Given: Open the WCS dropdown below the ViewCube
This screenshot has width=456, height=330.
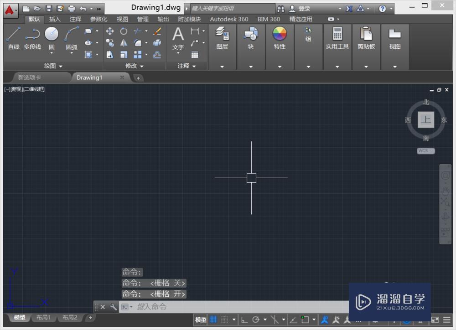Looking at the screenshot, I should pyautogui.click(x=425, y=151).
